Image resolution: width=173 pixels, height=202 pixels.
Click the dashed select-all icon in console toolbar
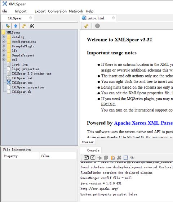(126, 158)
